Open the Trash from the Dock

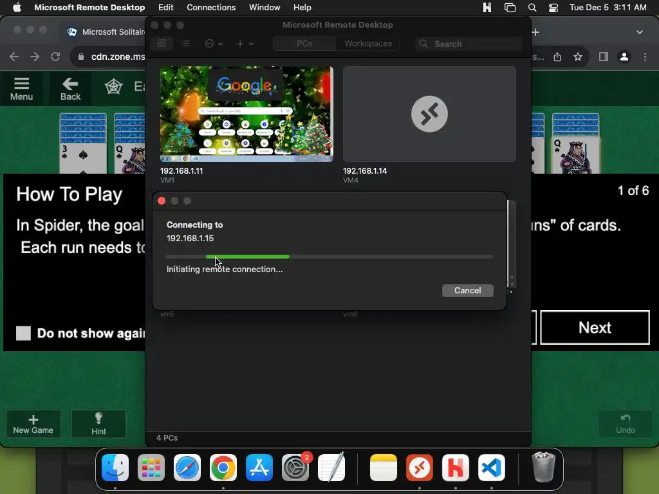click(543, 467)
